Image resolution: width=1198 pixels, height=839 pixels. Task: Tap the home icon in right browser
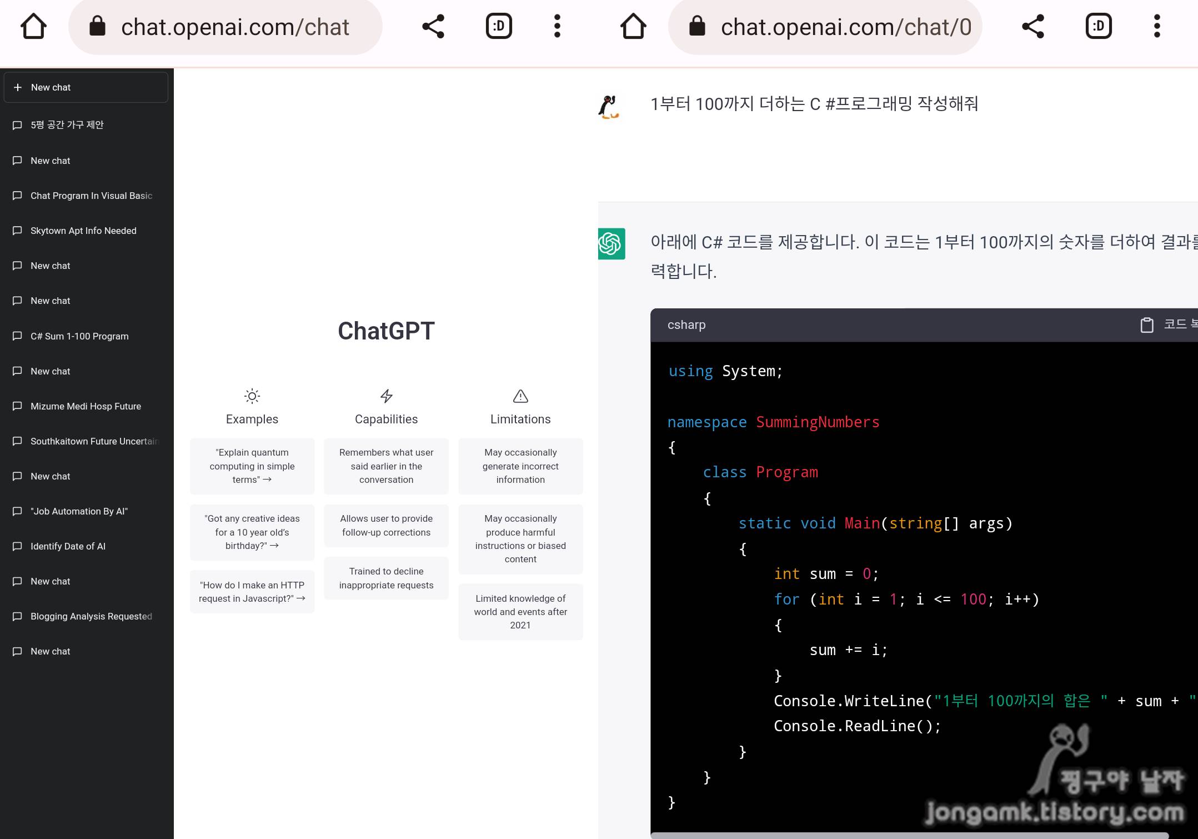pyautogui.click(x=633, y=26)
